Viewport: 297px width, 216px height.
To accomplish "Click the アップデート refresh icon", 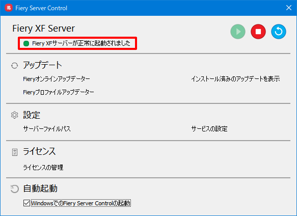I will pyautogui.click(x=15, y=66).
